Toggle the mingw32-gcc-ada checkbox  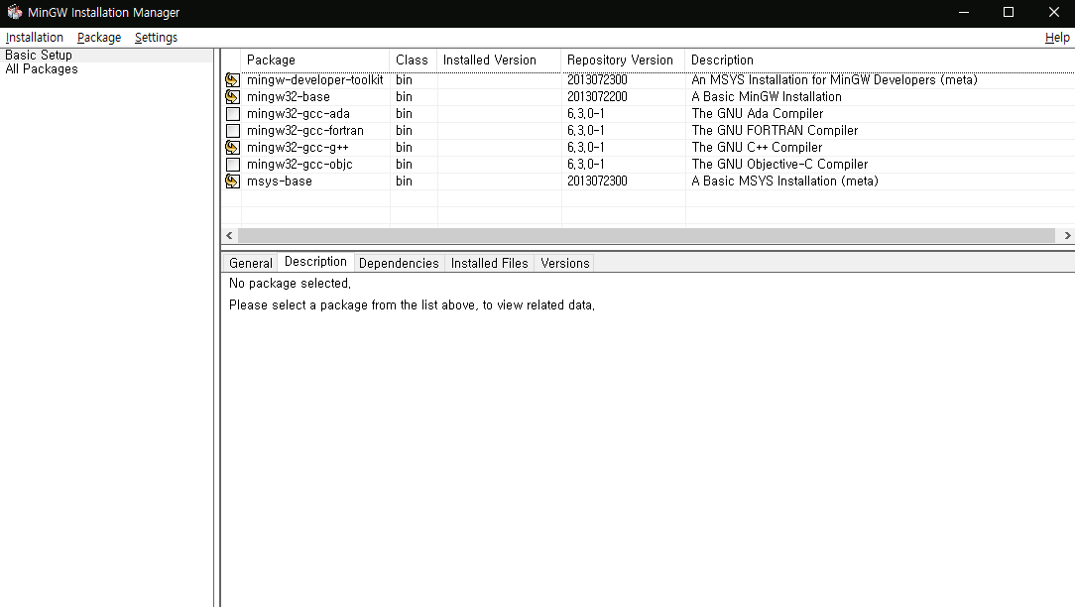coord(233,114)
